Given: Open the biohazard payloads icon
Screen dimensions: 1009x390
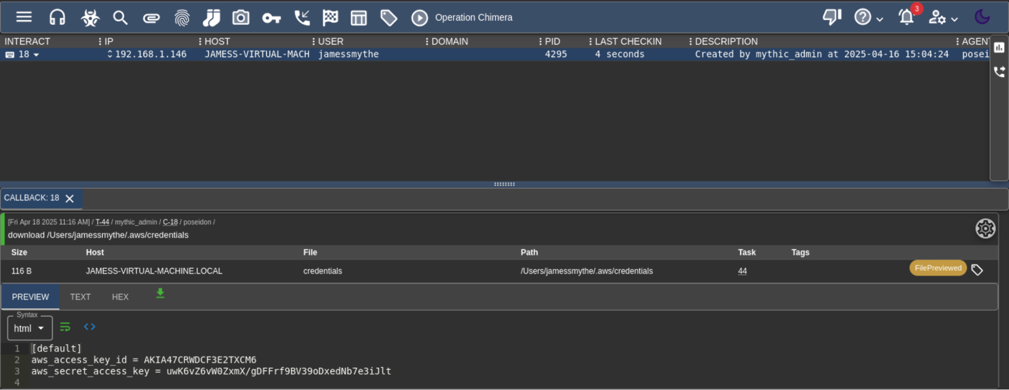Looking at the screenshot, I should click(90, 18).
